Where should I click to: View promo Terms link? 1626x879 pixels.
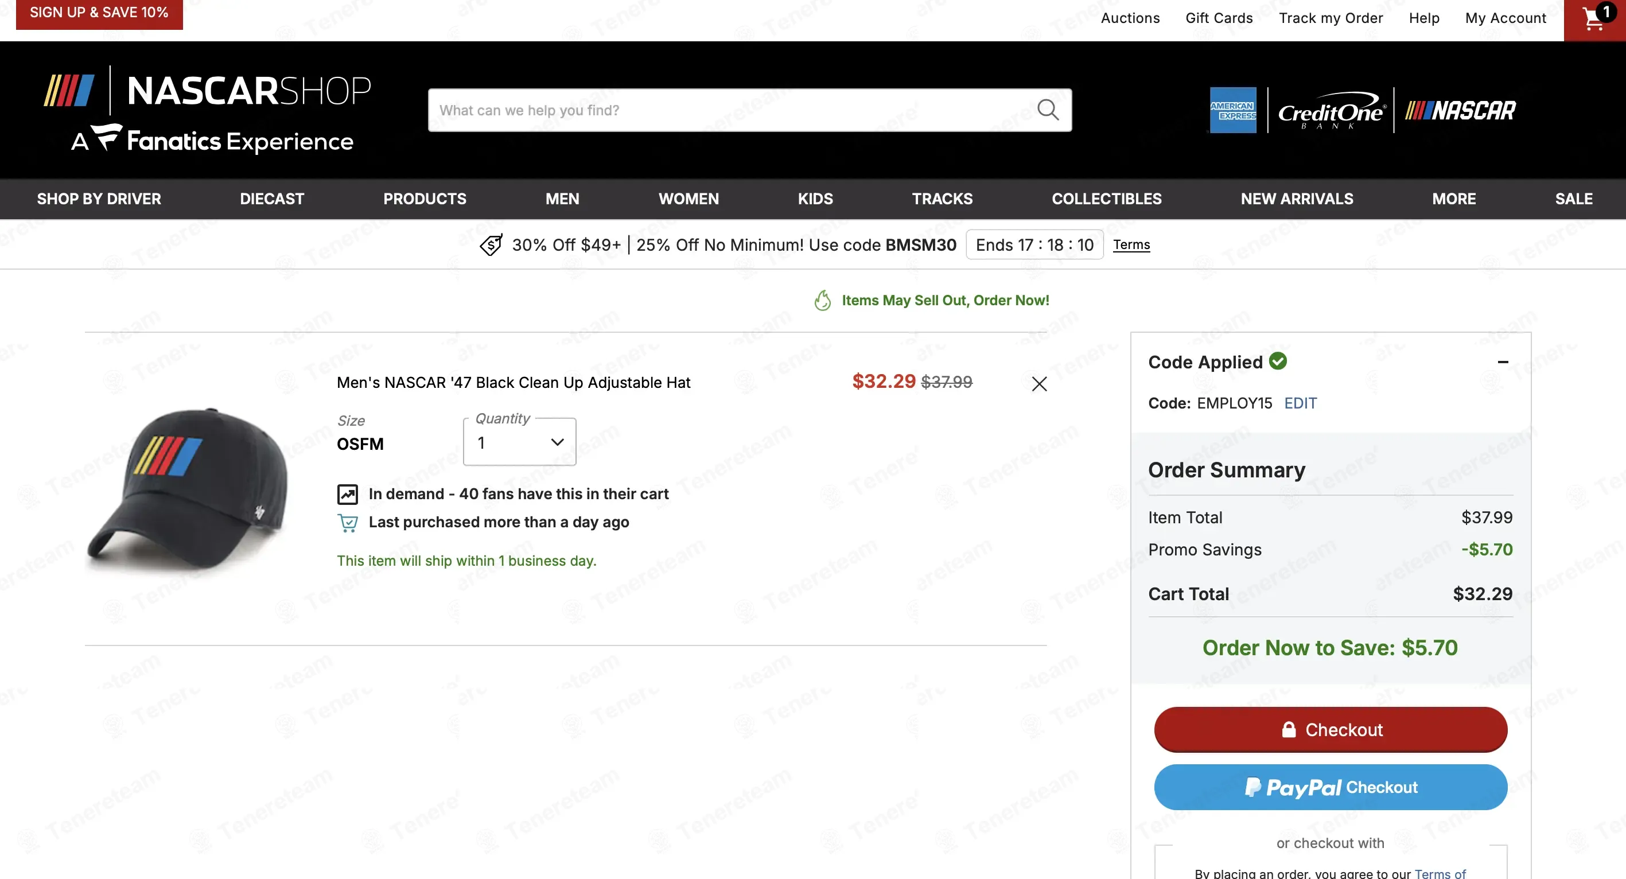[x=1131, y=245]
